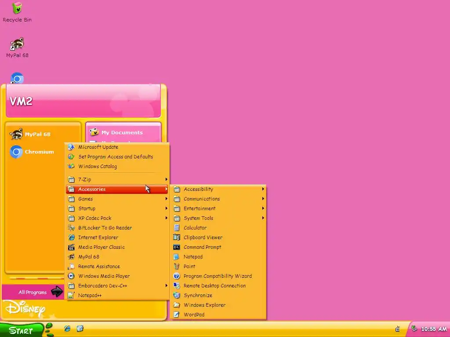Click the All Programs button
This screenshot has height=337, width=450.
33,292
